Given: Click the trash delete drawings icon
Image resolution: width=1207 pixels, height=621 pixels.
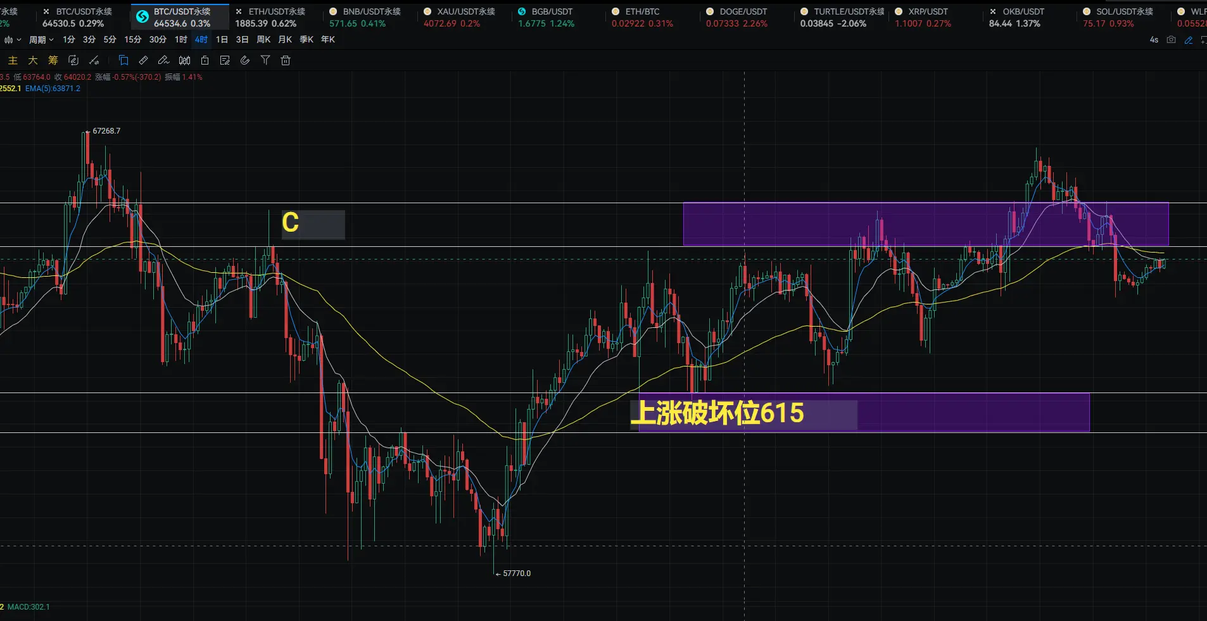Looking at the screenshot, I should tap(286, 61).
